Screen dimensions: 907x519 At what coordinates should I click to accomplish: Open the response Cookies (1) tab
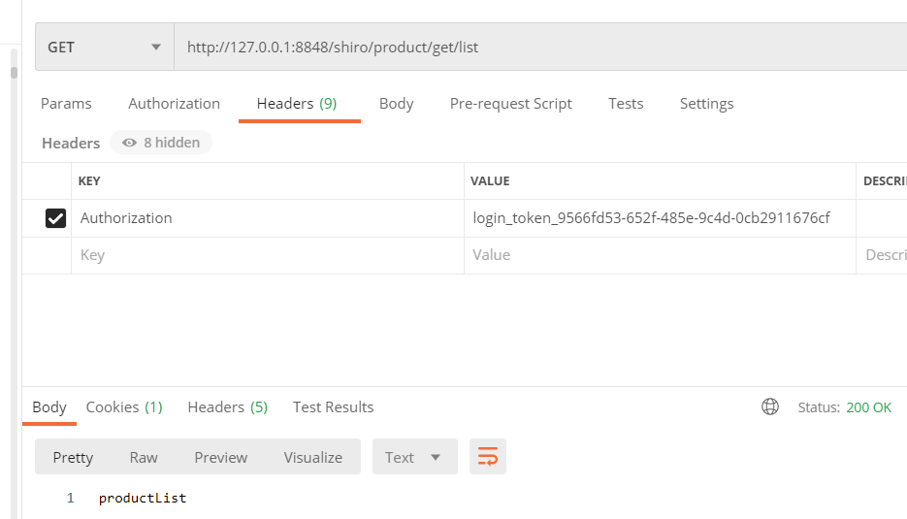(124, 407)
